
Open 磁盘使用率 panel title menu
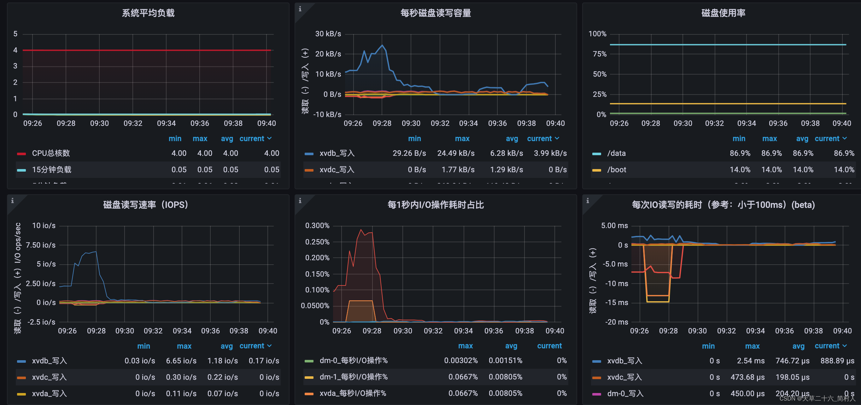point(723,13)
